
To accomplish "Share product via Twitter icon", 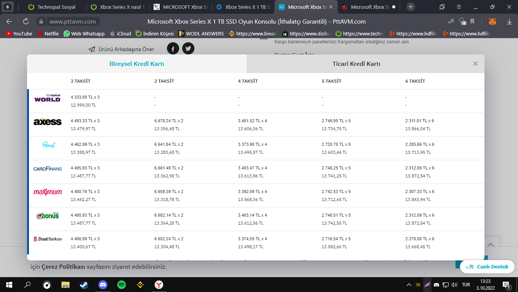I will click(188, 49).
